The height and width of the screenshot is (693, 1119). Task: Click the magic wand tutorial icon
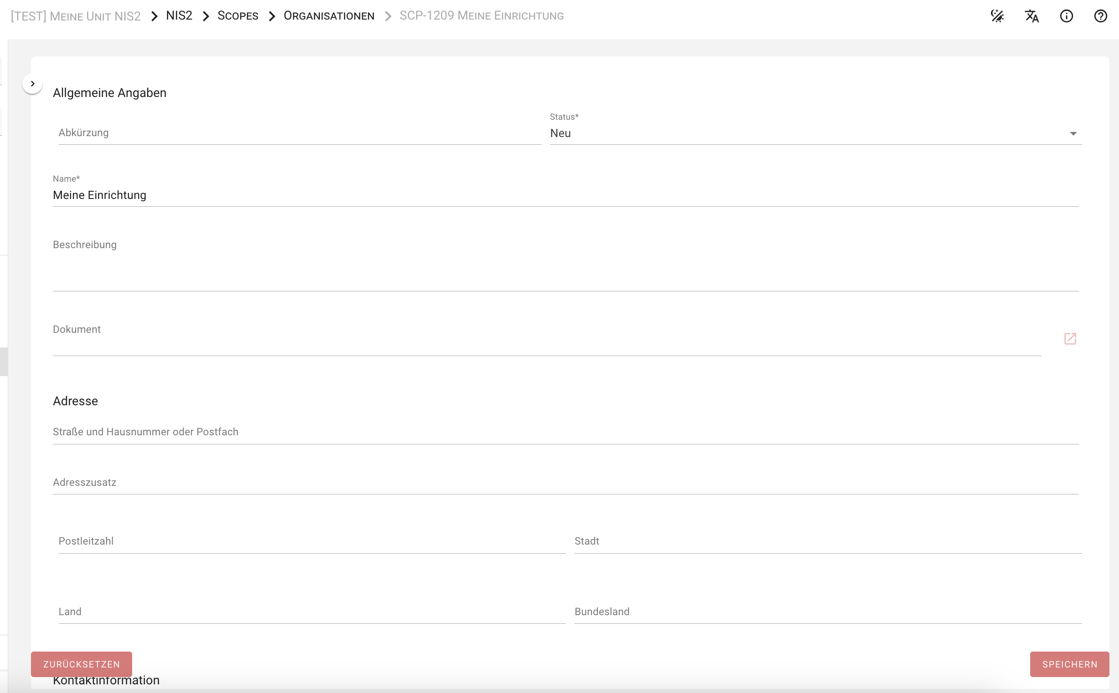[997, 16]
